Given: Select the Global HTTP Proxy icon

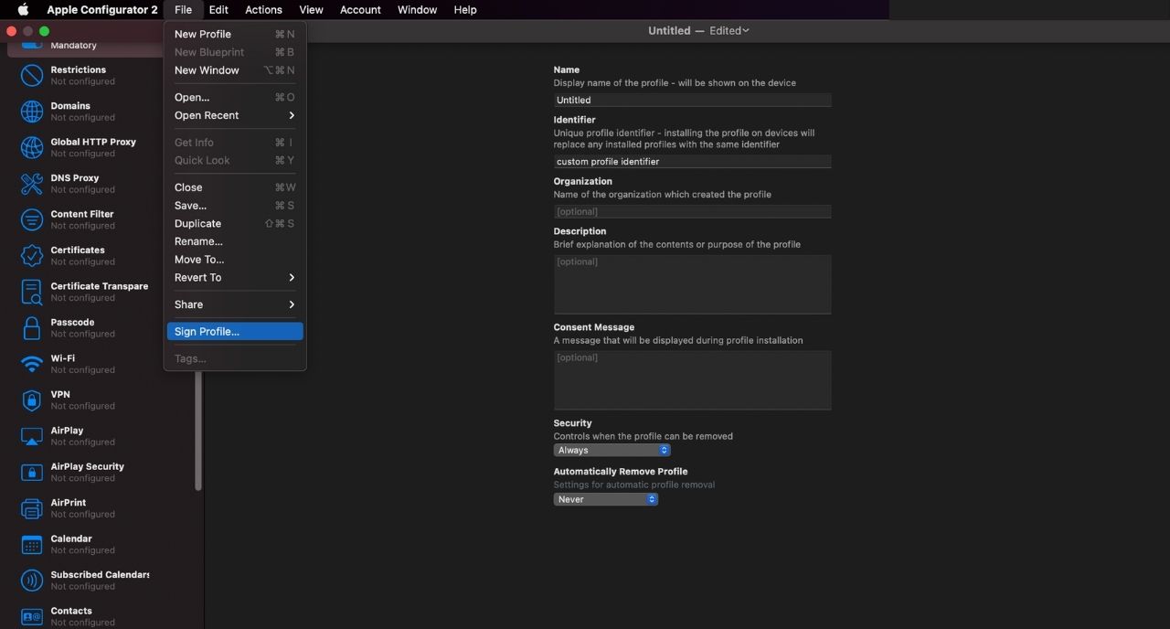Looking at the screenshot, I should coord(32,147).
